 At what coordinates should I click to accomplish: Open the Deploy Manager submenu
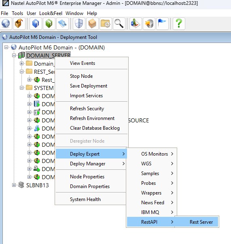(91, 164)
